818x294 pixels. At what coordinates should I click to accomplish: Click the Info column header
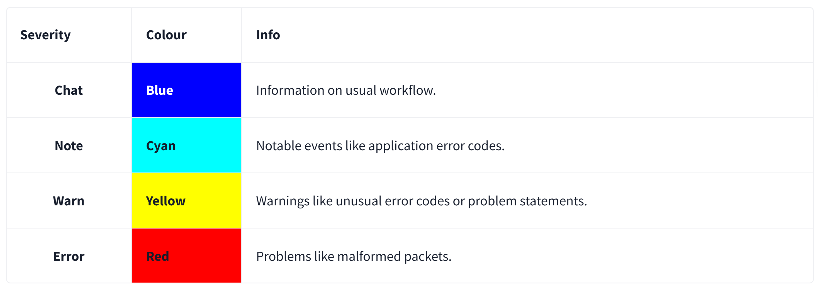coord(268,35)
